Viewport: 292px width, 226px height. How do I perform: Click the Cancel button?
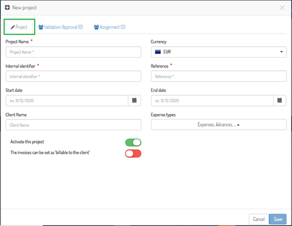[259, 219]
